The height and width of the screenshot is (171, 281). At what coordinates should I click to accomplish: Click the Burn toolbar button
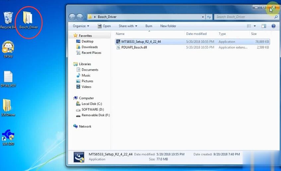[x=149, y=26]
